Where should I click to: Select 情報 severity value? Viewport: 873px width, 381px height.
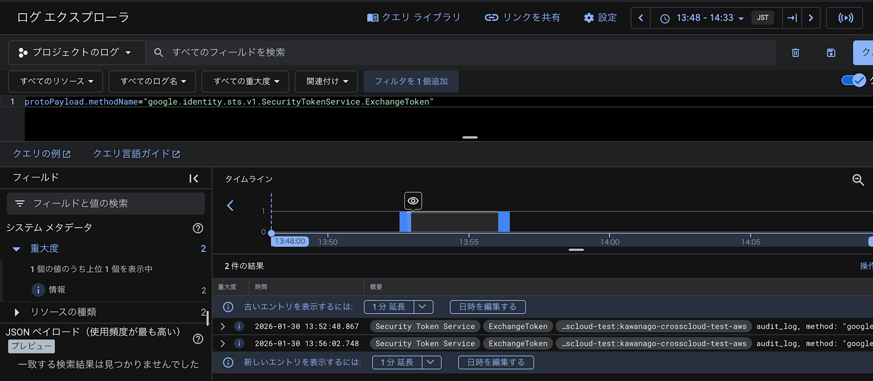tap(57, 290)
